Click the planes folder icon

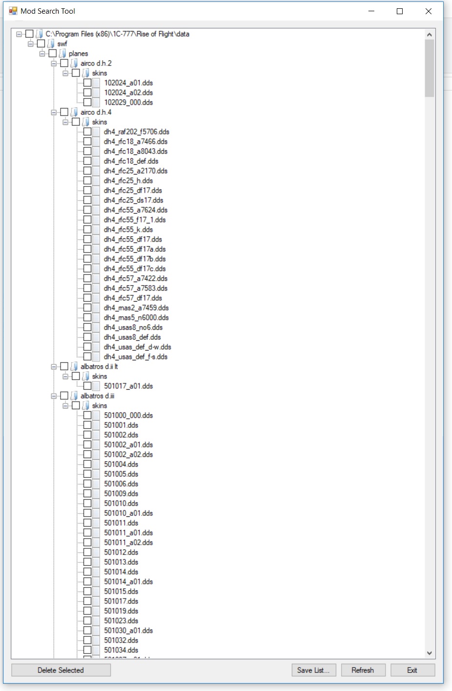click(x=63, y=53)
